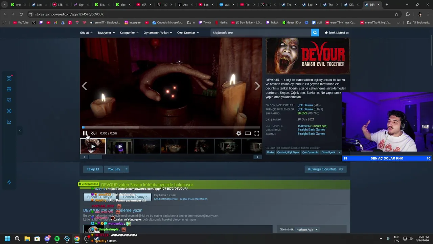Reload the page in Chrome
Viewport: 433px width, 244px height.
click(x=21, y=14)
